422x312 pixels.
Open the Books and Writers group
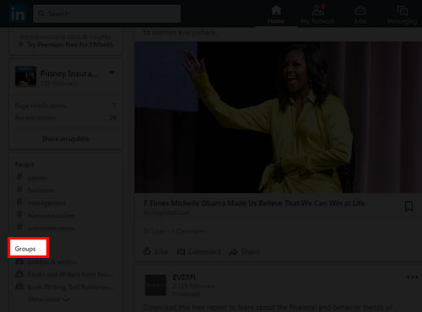[x=70, y=274]
